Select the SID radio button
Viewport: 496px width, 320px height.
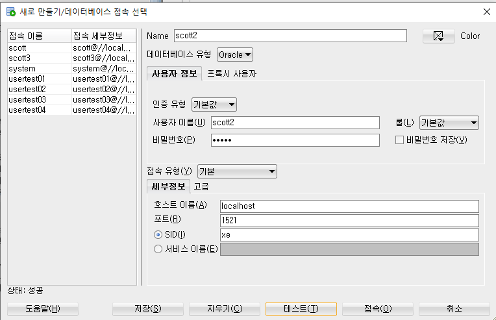pos(158,234)
